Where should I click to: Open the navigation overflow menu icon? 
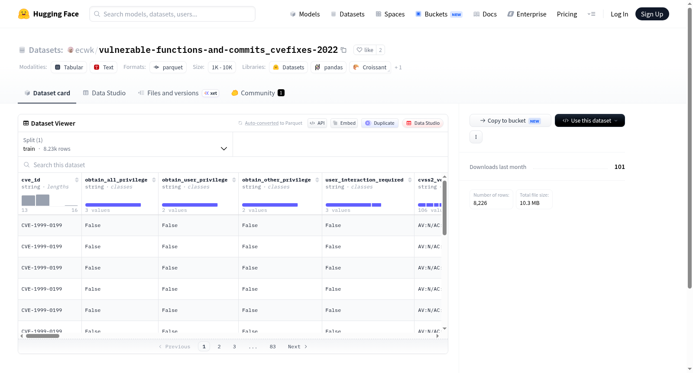tap(591, 14)
